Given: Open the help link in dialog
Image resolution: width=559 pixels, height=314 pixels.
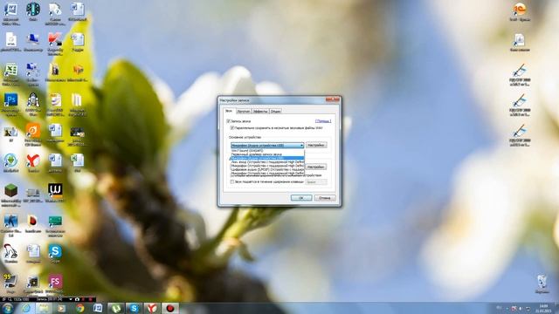Looking at the screenshot, I should pos(323,121).
